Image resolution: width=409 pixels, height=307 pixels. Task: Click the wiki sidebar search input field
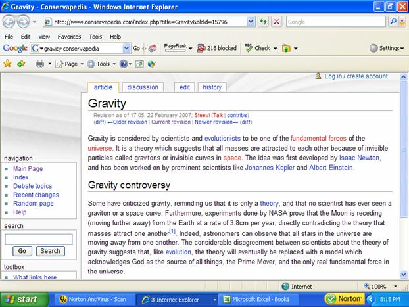pos(39,239)
